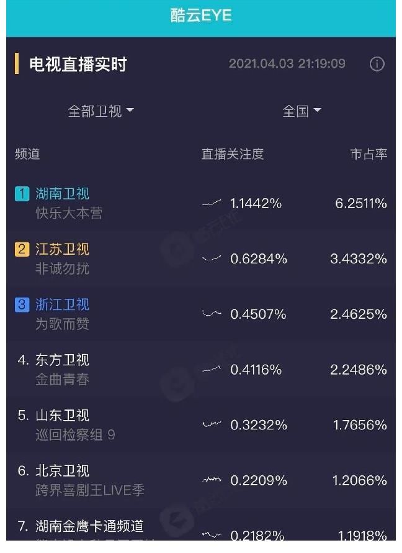Screen dimensions: 402x553
Task: Click the info icon beside the timestamp
Action: click(377, 64)
